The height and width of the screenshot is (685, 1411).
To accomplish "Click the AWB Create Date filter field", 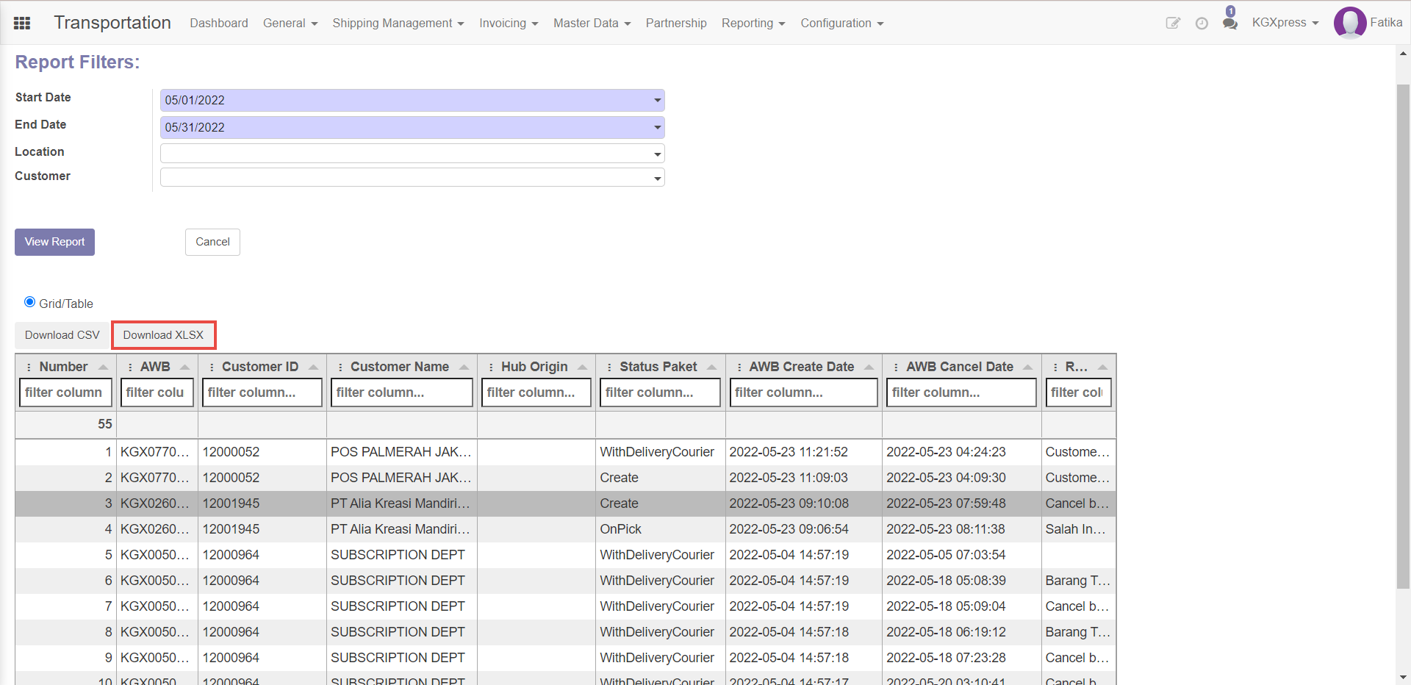I will 804,392.
